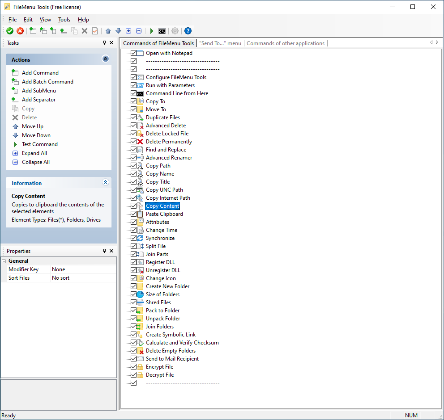Click the Collapse All toolbar icon
444x420 pixels.
(139, 31)
